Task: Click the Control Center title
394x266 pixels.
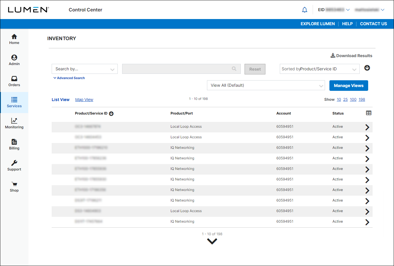Action: click(x=85, y=10)
